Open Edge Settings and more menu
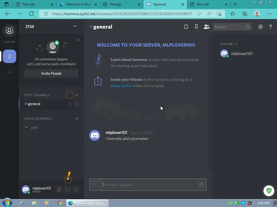The height and width of the screenshot is (207, 277). click(x=269, y=14)
